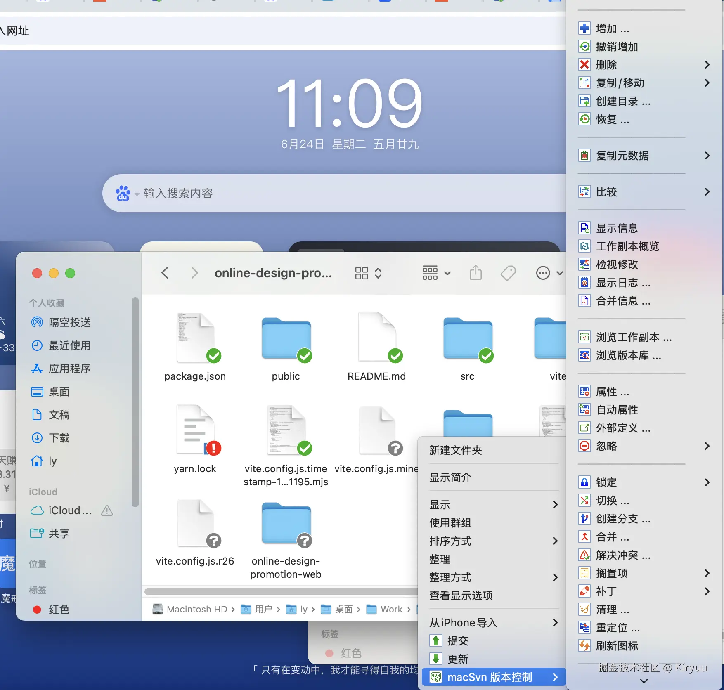Open the macSvn 版本控制 submenu

[x=493, y=677]
